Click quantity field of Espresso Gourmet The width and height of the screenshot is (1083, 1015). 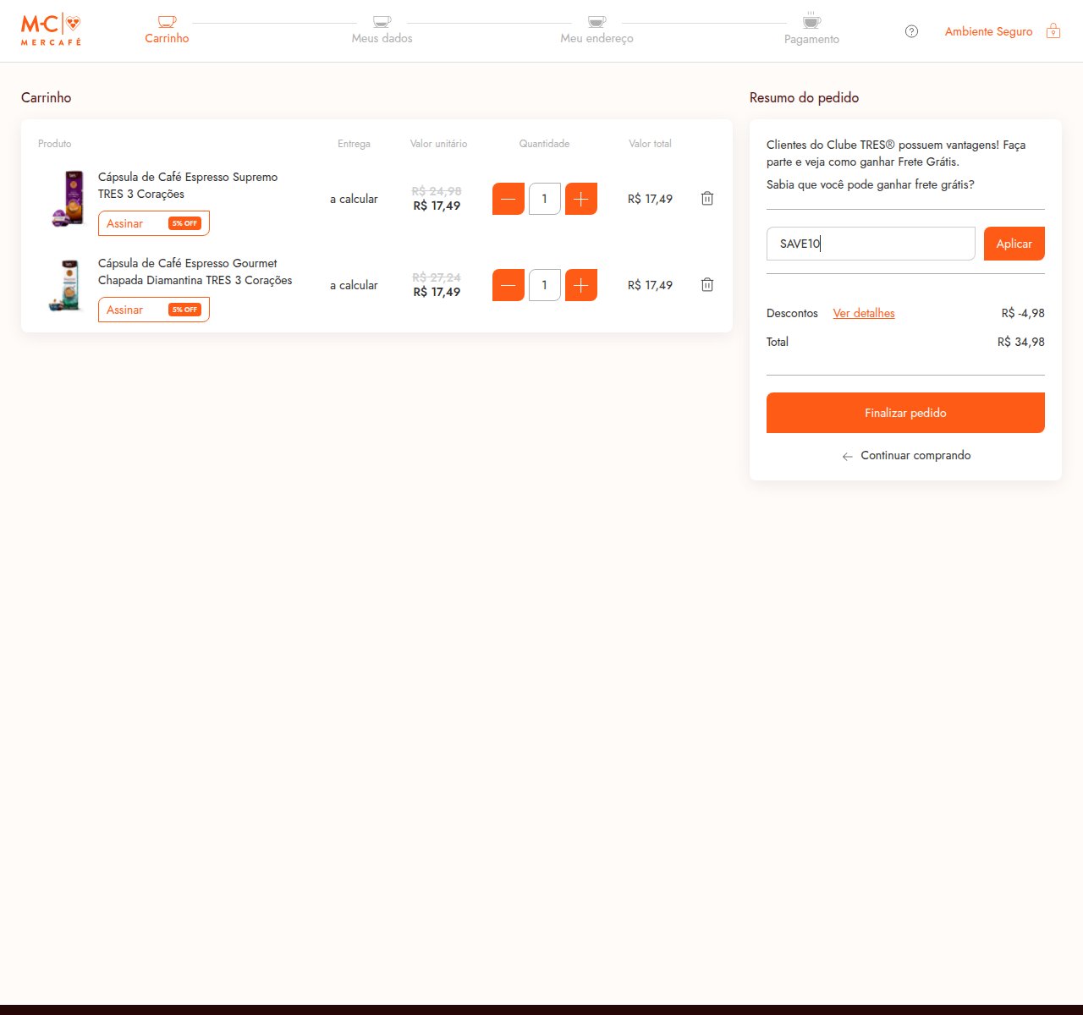545,285
